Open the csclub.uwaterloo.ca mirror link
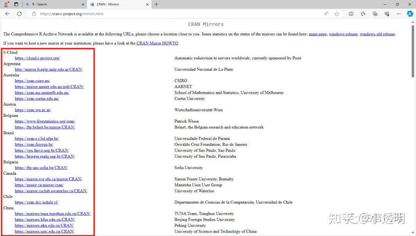The image size is (416, 236). click(x=51, y=191)
